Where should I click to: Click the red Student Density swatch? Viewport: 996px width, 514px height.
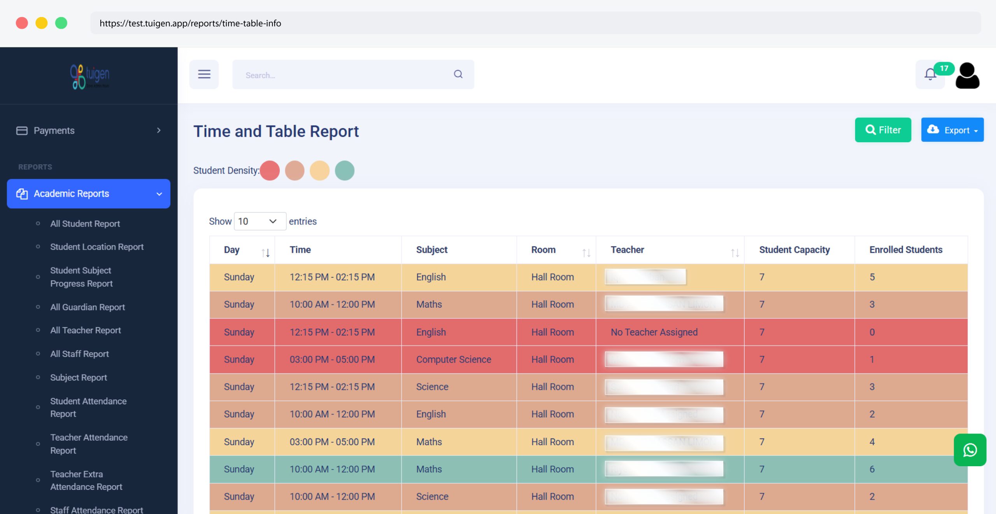click(270, 170)
